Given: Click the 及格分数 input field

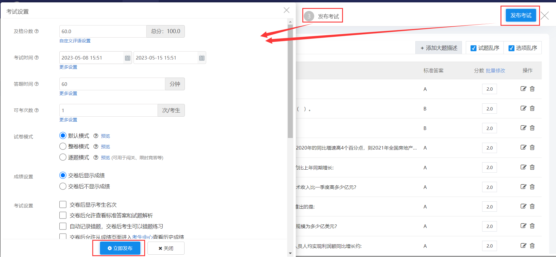Looking at the screenshot, I should click(103, 31).
